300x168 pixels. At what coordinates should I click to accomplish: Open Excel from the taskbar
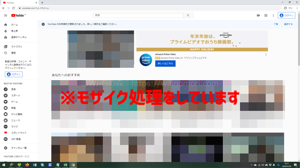66,165
